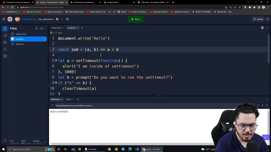
Task: Add a new file in Files panel
Action: 36,28
